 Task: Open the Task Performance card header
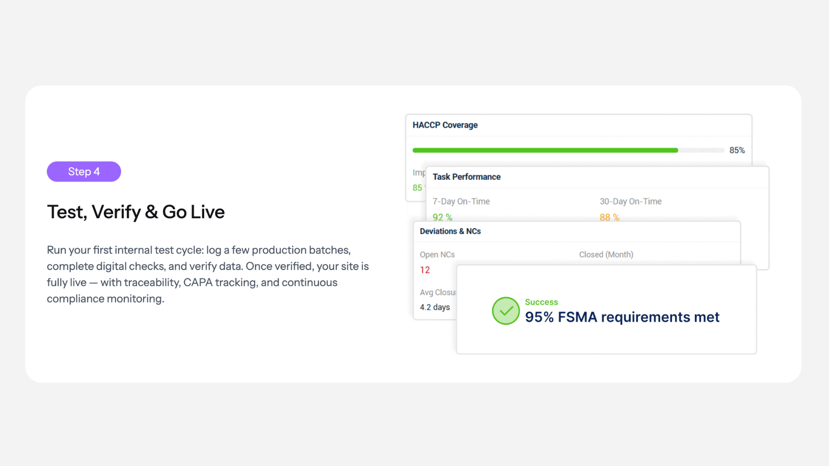tap(466, 177)
